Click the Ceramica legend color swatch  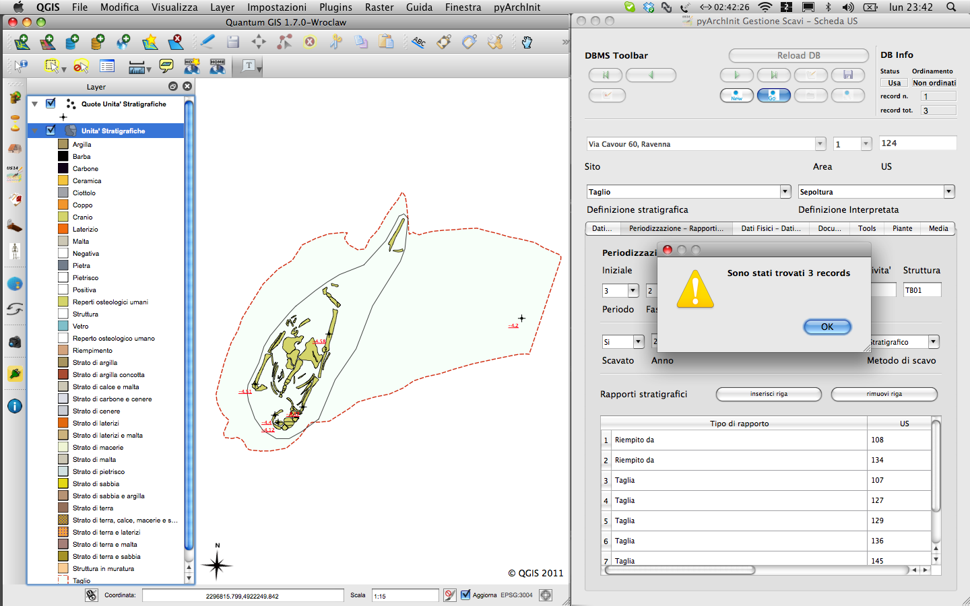point(63,180)
